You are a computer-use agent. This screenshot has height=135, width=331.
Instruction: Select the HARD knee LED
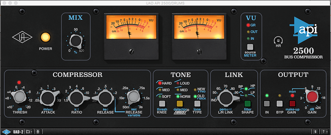(160, 83)
